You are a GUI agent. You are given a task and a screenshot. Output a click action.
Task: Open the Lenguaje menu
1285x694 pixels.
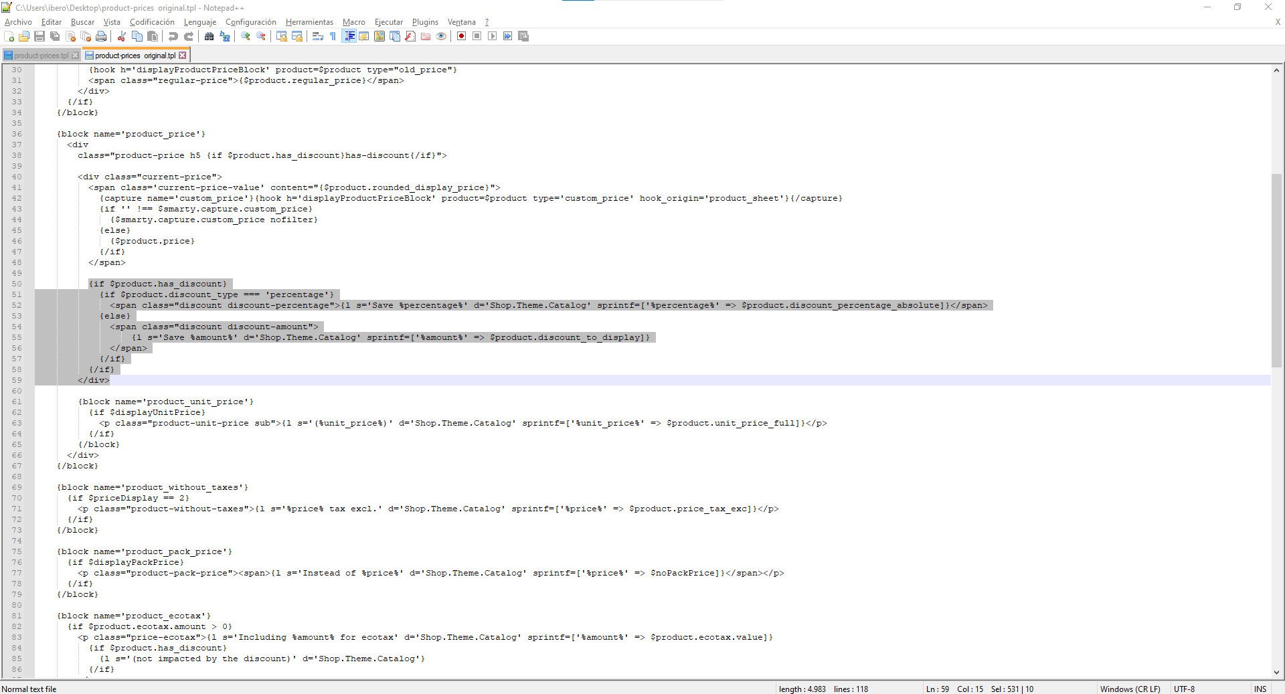200,22
